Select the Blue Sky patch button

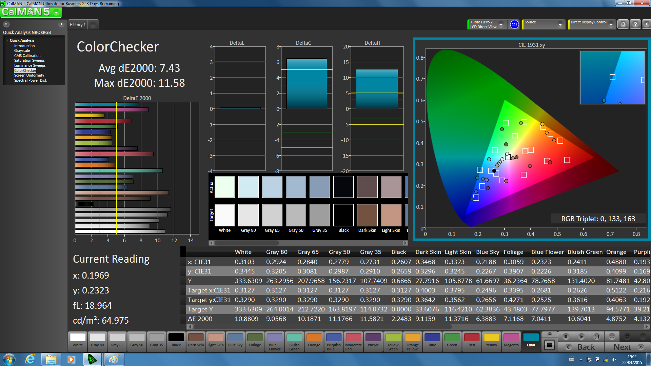(235, 341)
